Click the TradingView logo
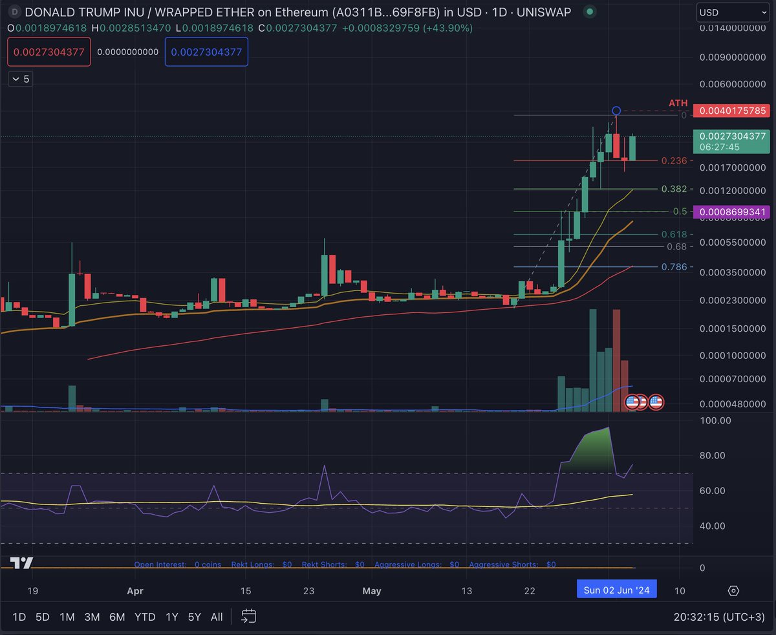 (21, 562)
